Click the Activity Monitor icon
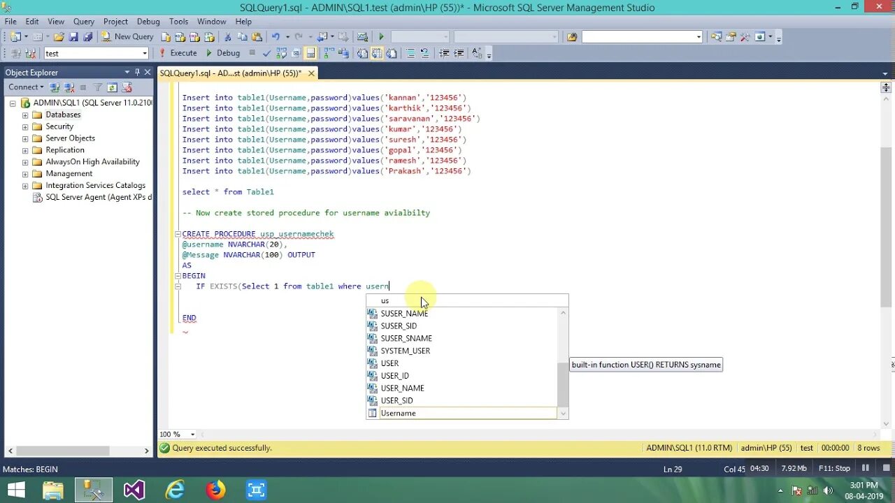895x503 pixels. click(x=362, y=36)
